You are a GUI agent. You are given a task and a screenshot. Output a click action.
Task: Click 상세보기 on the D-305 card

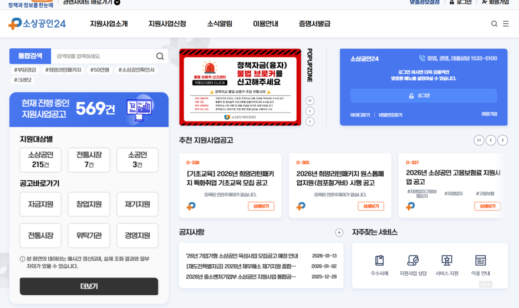point(371,206)
